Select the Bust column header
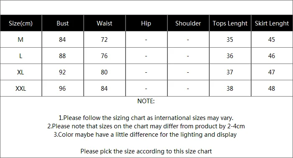Viewport: 293px width, 158px height. click(x=63, y=23)
